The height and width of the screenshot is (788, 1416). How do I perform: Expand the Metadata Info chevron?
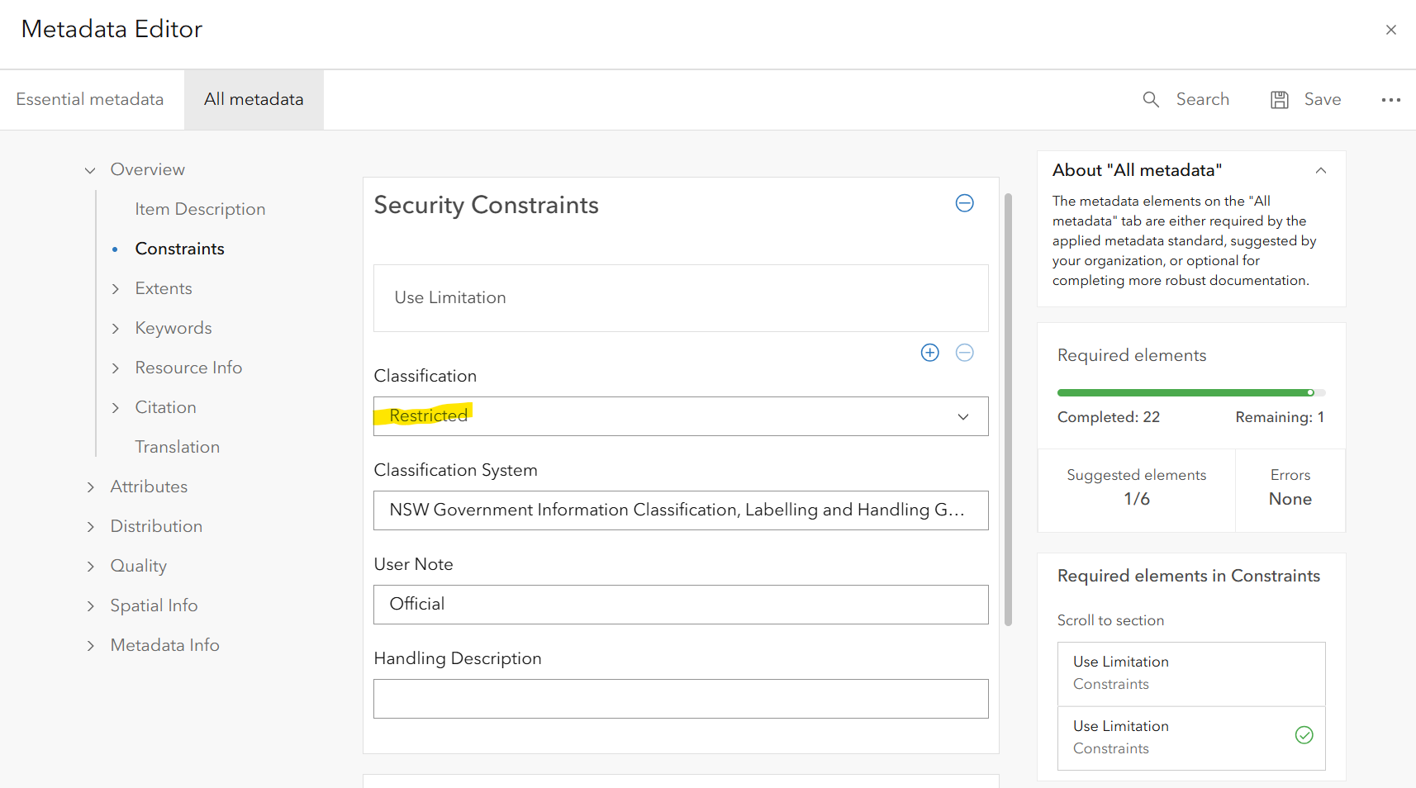pos(91,645)
